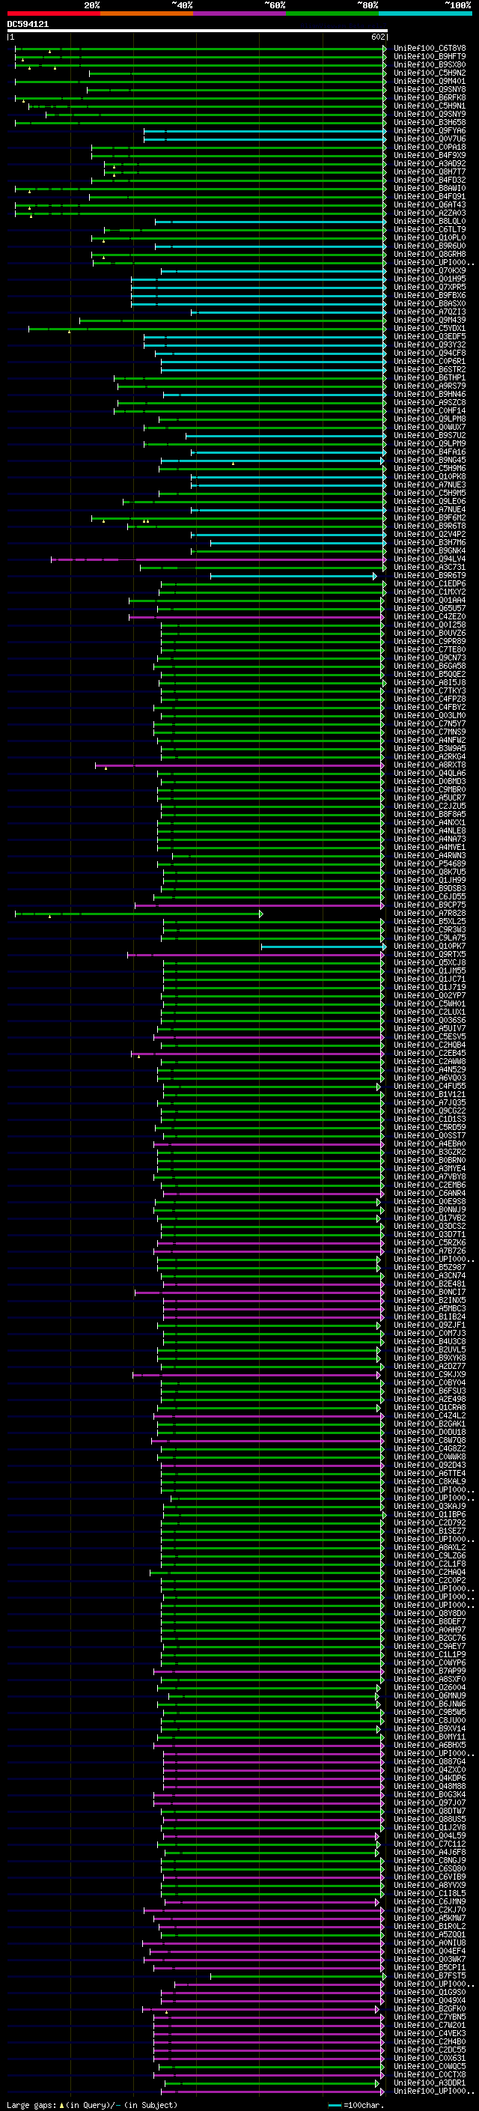Select hit UniRef100_A3DDR1
Screen dimensions: 479x2111
point(430,2083)
